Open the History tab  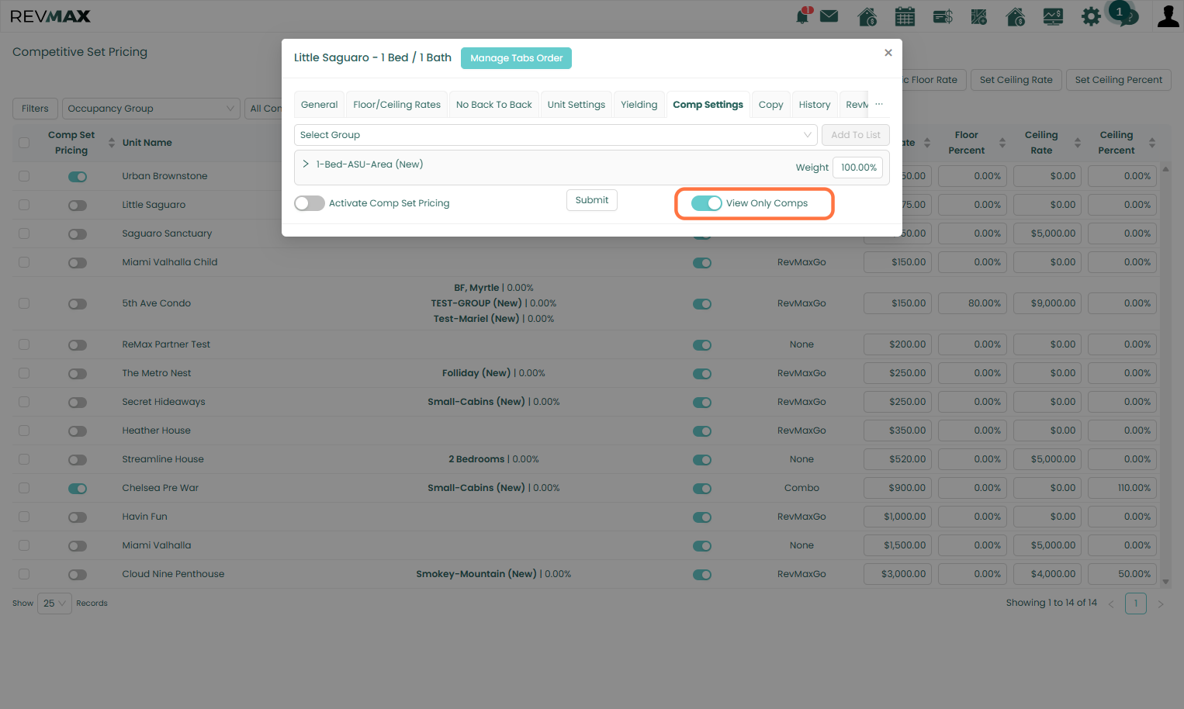[815, 105]
